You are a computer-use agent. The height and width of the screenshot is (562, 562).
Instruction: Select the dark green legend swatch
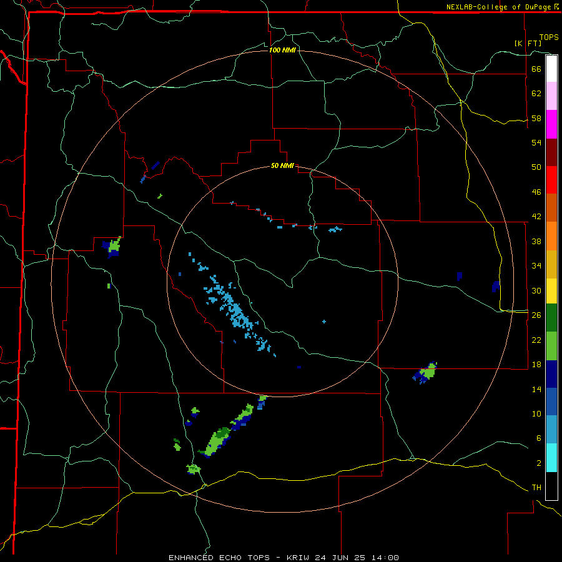click(551, 318)
